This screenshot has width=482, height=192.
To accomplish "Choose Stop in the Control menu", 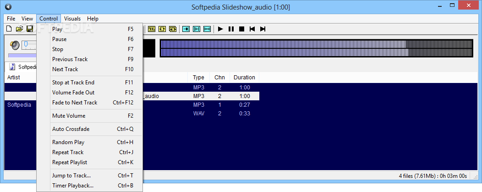I will 89,49.
